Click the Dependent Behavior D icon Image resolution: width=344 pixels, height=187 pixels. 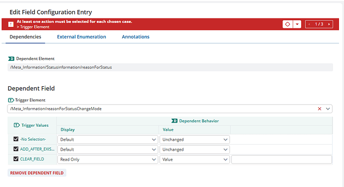tap(174, 121)
